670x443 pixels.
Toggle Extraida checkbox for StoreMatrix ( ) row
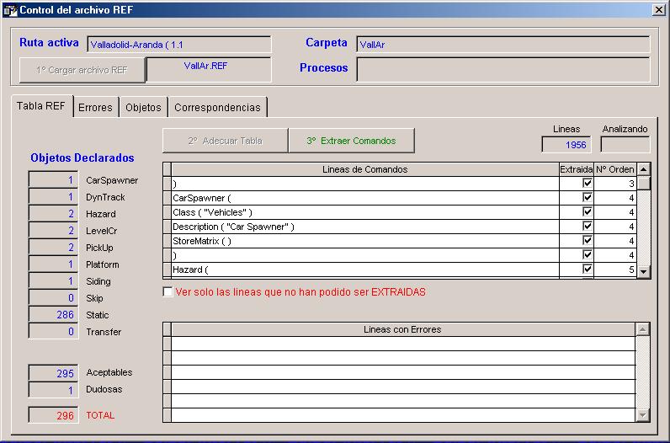pyautogui.click(x=588, y=241)
